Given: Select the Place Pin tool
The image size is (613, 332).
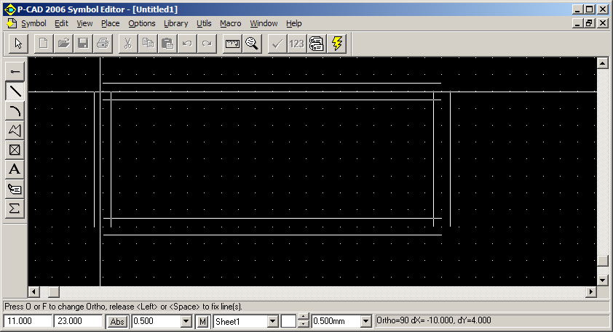Looking at the screenshot, I should point(15,71).
